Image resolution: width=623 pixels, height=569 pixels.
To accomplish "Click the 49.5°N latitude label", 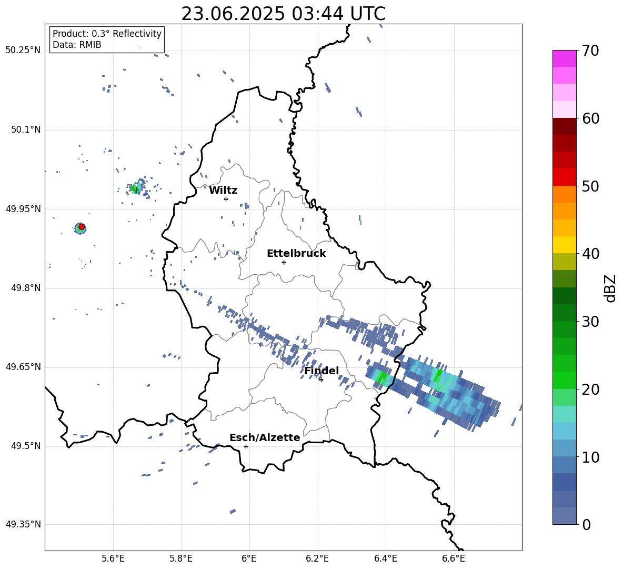I will point(26,446).
